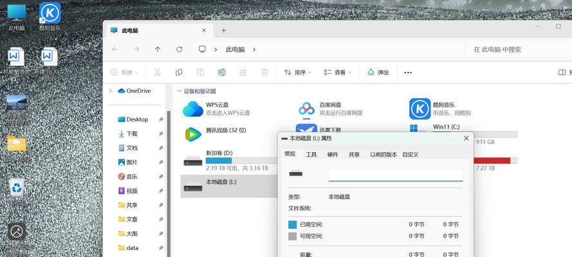Switch to the 以前的版本 tab
The height and width of the screenshot is (257, 572).
point(383,154)
